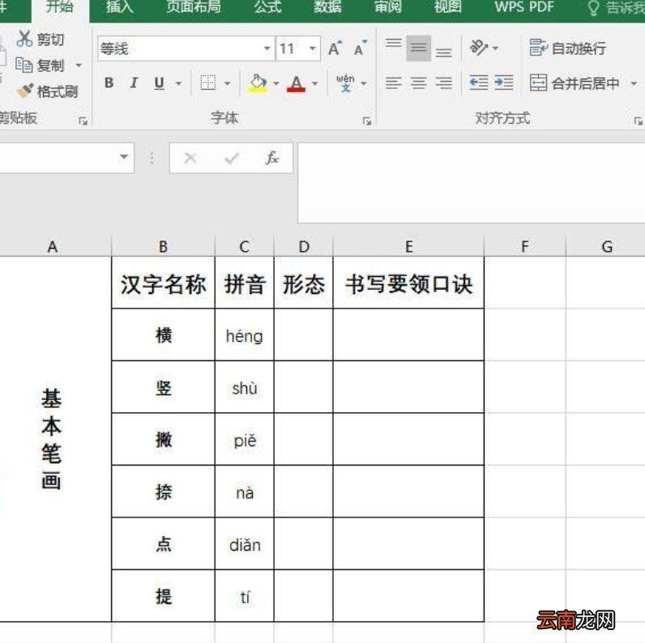The image size is (645, 643).
Task: Toggle bold formatting
Action: 109,83
